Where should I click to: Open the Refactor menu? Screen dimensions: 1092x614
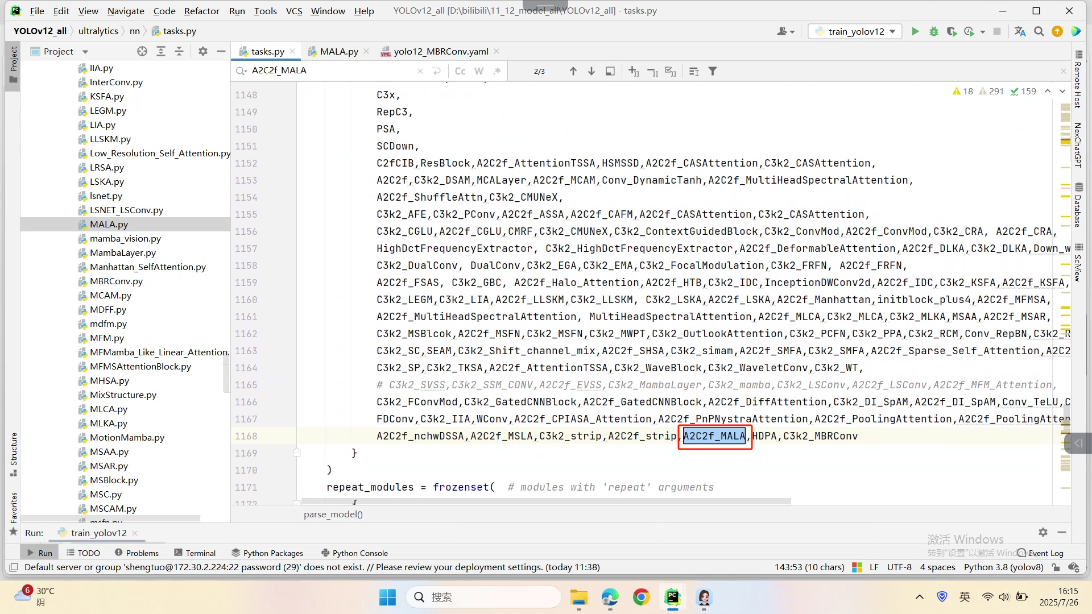tap(201, 11)
